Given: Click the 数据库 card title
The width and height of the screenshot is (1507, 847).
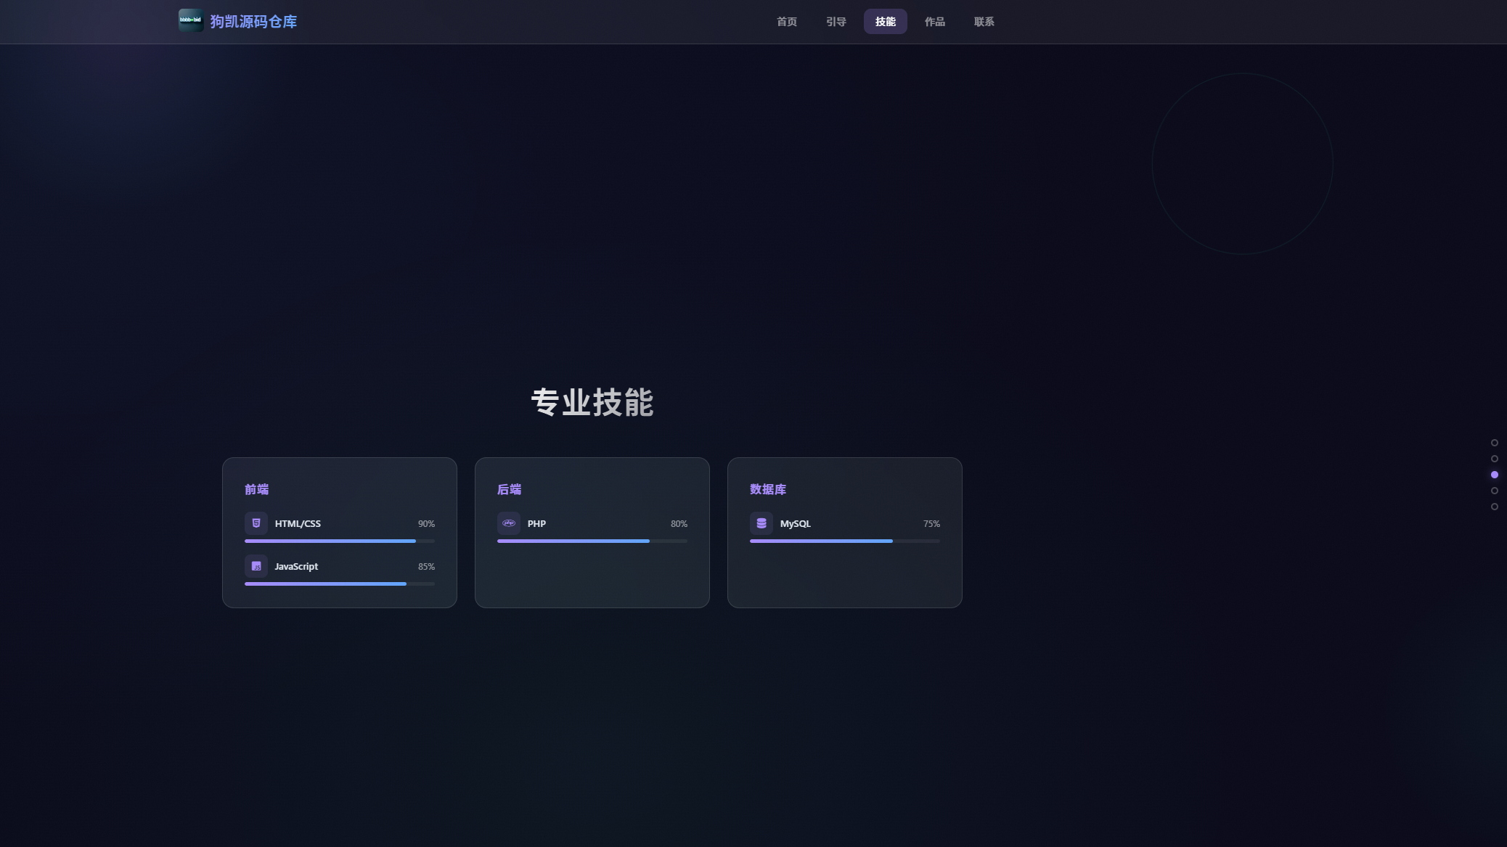Looking at the screenshot, I should [768, 489].
